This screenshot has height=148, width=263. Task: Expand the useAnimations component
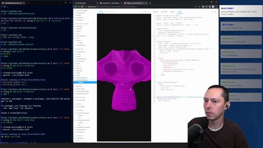click(81, 45)
